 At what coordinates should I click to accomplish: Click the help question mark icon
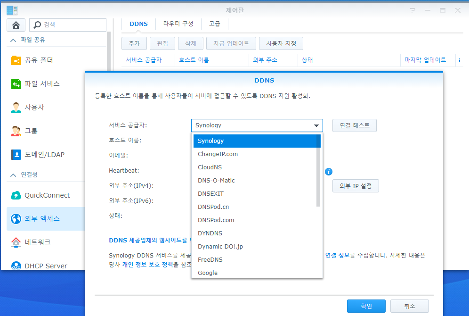click(413, 10)
